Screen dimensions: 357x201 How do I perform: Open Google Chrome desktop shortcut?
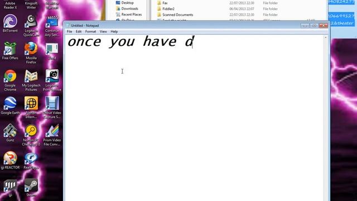[x=10, y=80]
